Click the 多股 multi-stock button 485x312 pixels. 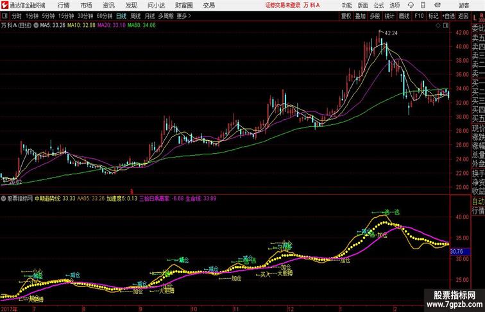coord(375,16)
